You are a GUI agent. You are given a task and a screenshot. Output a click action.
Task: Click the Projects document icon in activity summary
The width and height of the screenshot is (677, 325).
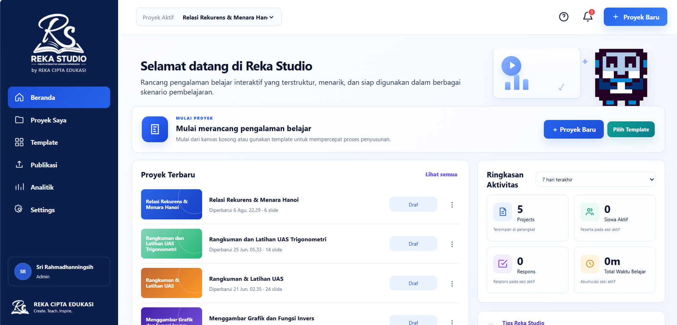point(503,212)
